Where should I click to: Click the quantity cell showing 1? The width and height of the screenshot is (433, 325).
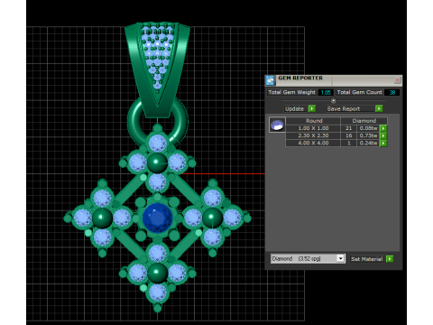point(349,144)
